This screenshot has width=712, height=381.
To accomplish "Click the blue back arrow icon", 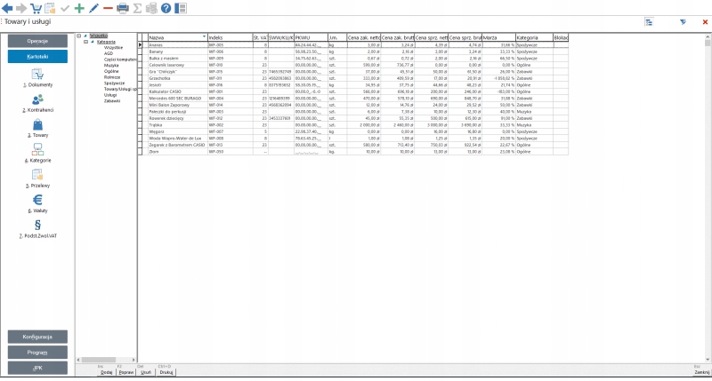I will [x=8, y=8].
